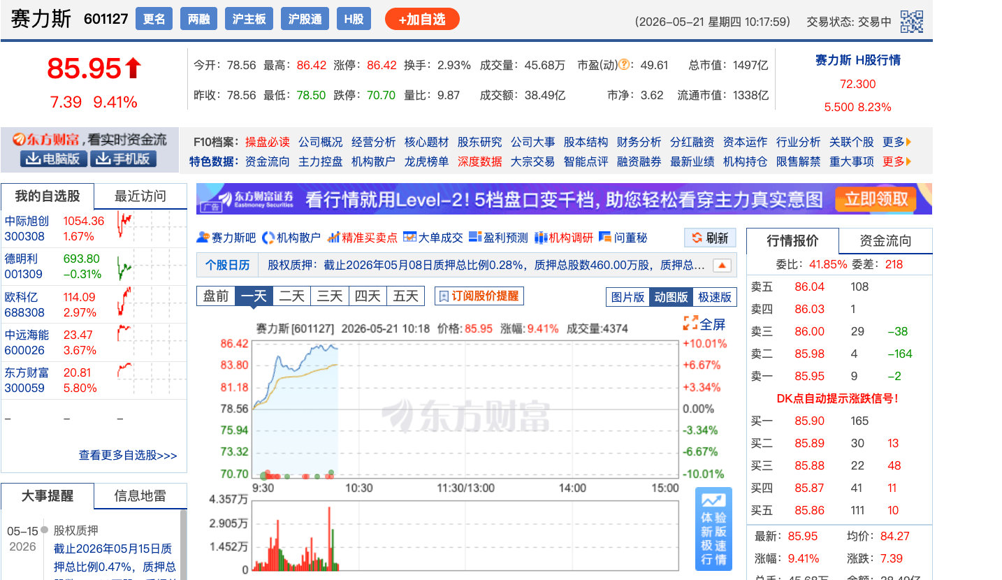1002x580 pixels.
Task: Open 机构调研 icon link
Action: [563, 238]
